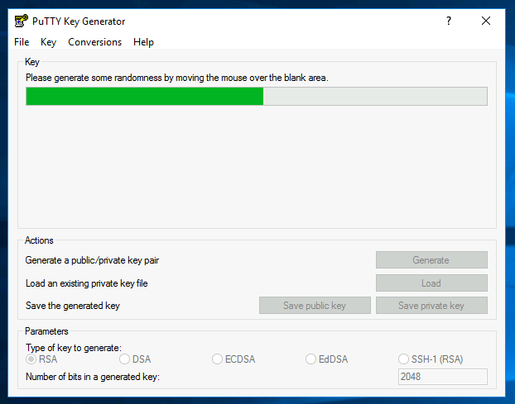Click Save private key
The height and width of the screenshot is (404, 515).
click(x=431, y=306)
